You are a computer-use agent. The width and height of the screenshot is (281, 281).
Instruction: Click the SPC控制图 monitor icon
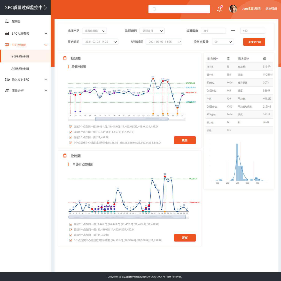coord(7,45)
